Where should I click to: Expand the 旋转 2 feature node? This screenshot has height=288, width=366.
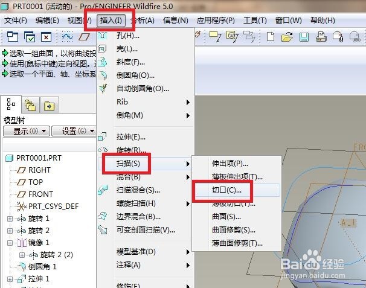click(10, 231)
